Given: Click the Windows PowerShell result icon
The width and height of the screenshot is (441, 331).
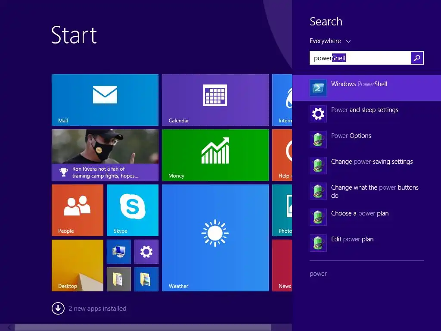Looking at the screenshot, I should (x=318, y=88).
